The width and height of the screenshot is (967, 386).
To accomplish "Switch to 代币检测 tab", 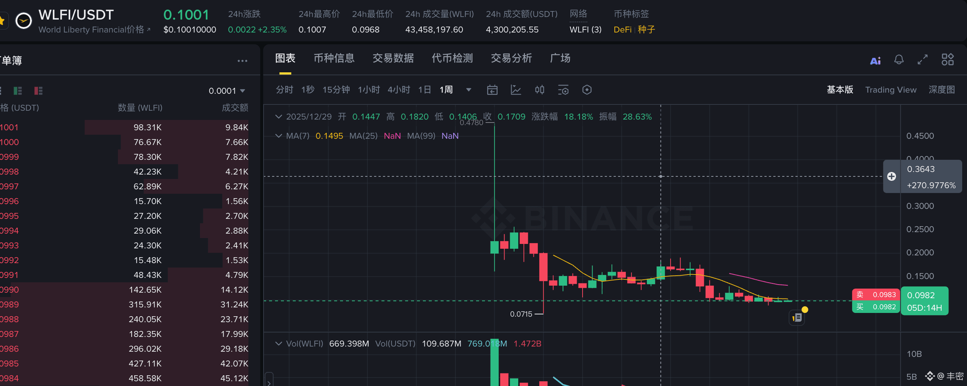I will coord(452,58).
